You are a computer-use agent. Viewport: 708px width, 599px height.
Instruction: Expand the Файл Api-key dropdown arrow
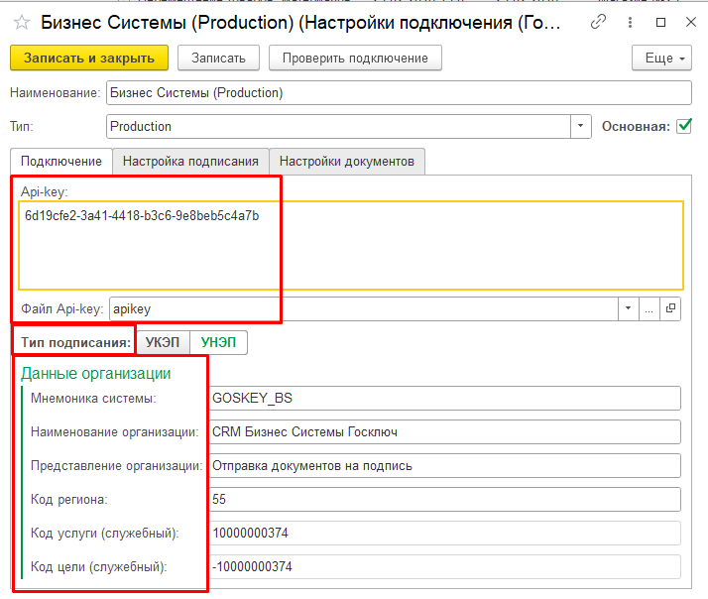tap(628, 308)
